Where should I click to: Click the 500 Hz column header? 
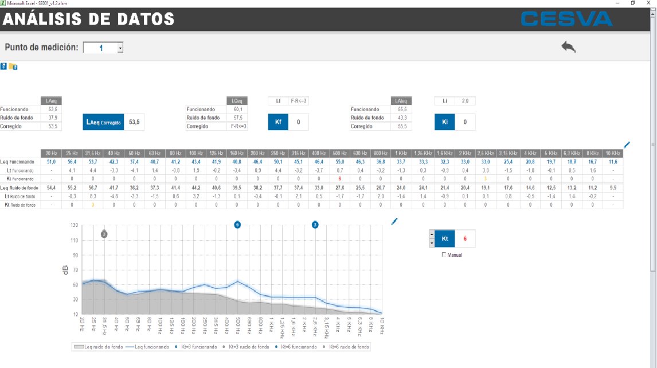pyautogui.click(x=339, y=153)
